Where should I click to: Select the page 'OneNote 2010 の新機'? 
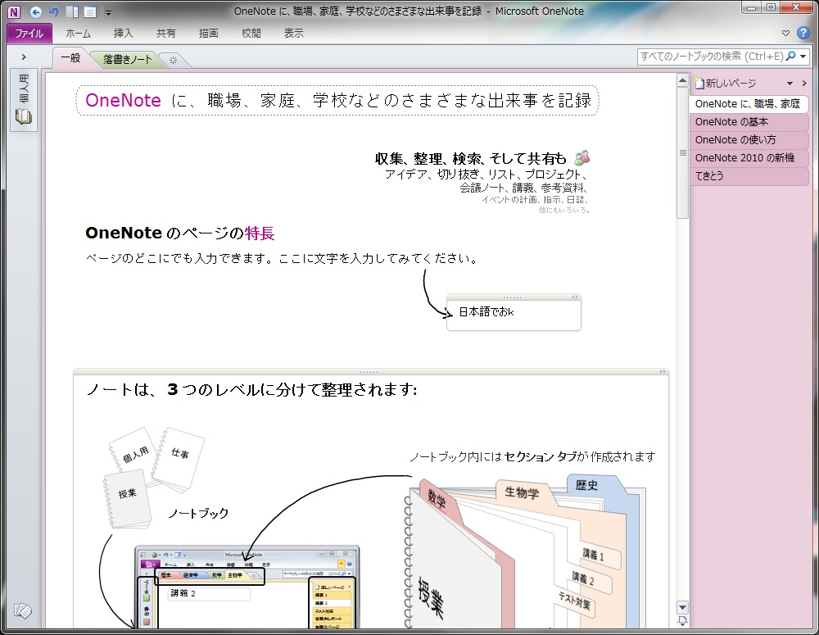coord(749,158)
